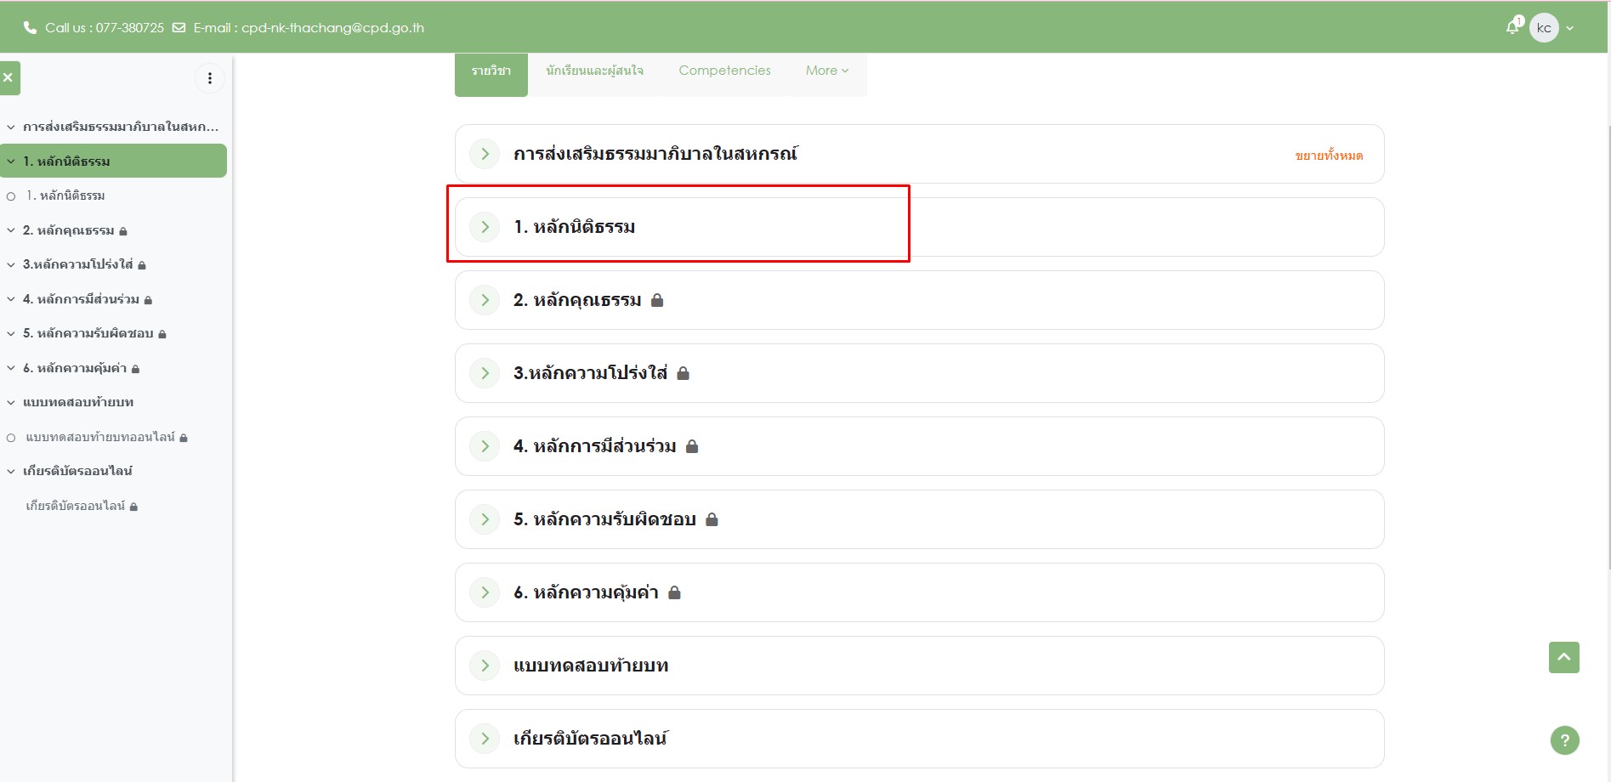Close the course index sidebar
The image size is (1611, 782).
point(9,77)
